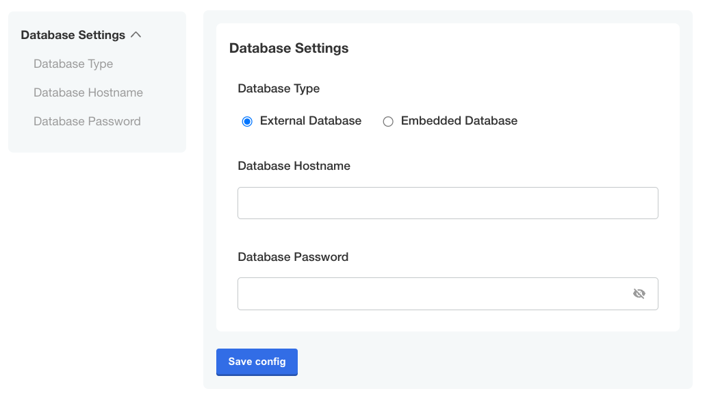Viewport: 705px width, 402px height.
Task: Click the Database Type form label
Action: (x=279, y=88)
